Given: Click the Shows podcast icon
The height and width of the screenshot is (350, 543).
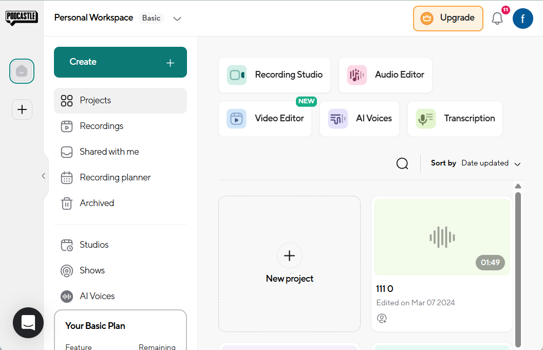Looking at the screenshot, I should (x=66, y=271).
